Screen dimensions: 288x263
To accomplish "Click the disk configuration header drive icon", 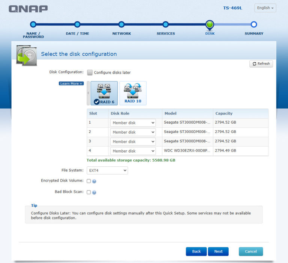I will [x=27, y=55].
